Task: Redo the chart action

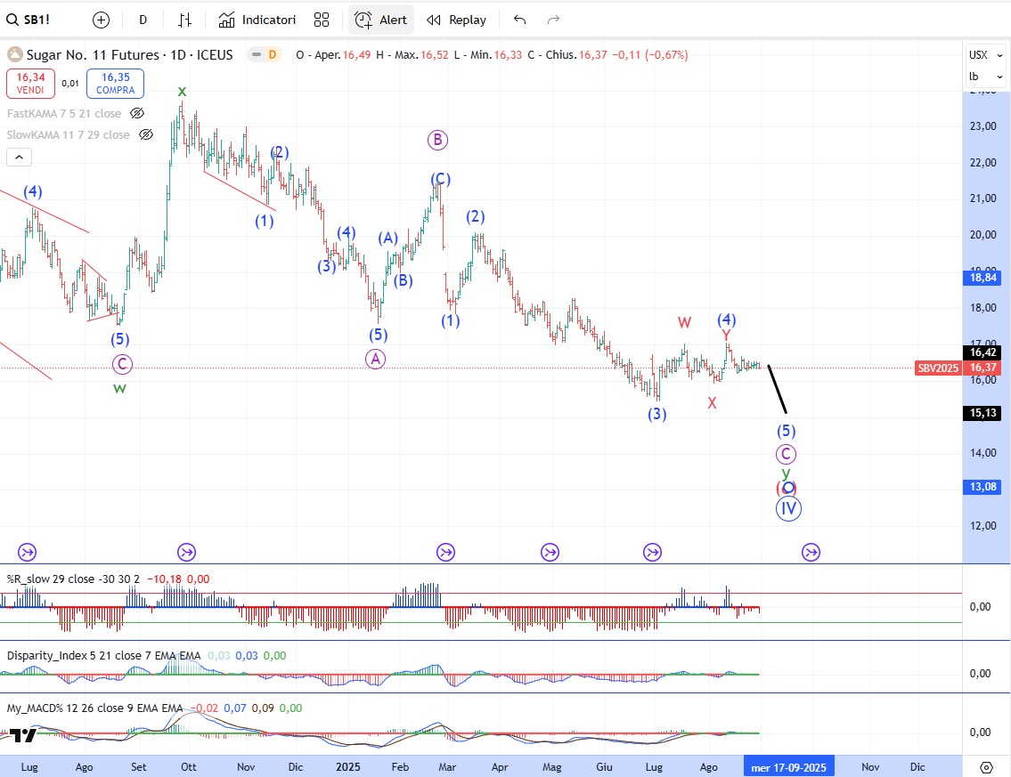Action: click(x=553, y=20)
